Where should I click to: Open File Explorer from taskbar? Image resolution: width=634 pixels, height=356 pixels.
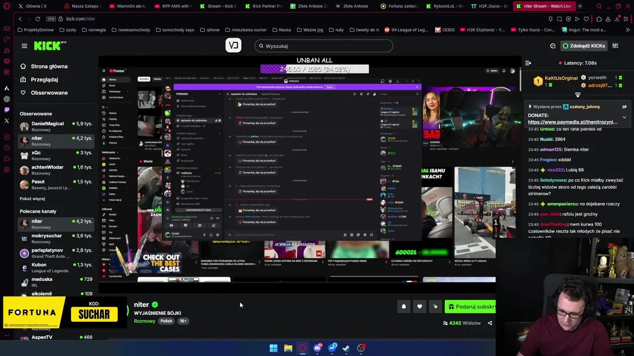click(x=288, y=348)
